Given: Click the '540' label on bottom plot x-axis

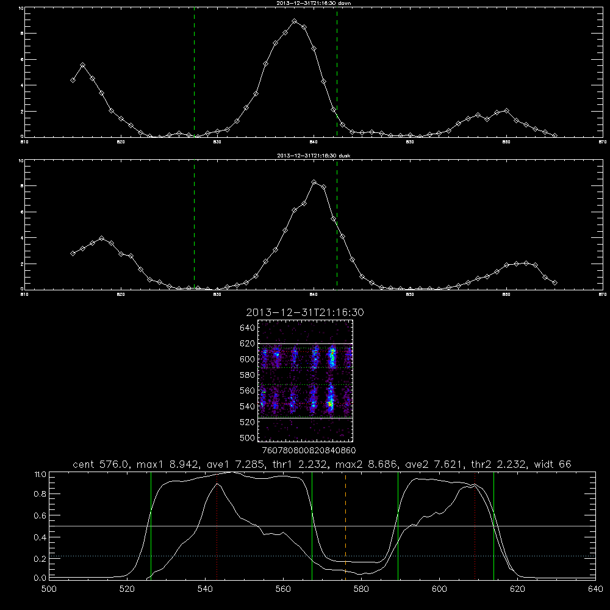Looking at the screenshot, I should click(205, 589).
